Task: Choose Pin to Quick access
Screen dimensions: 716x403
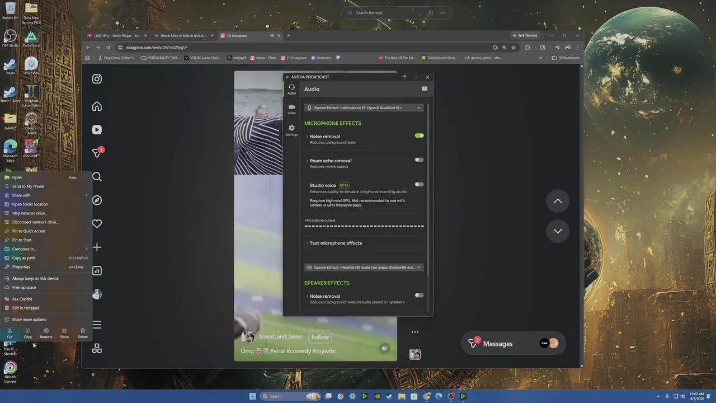Action: [46, 231]
